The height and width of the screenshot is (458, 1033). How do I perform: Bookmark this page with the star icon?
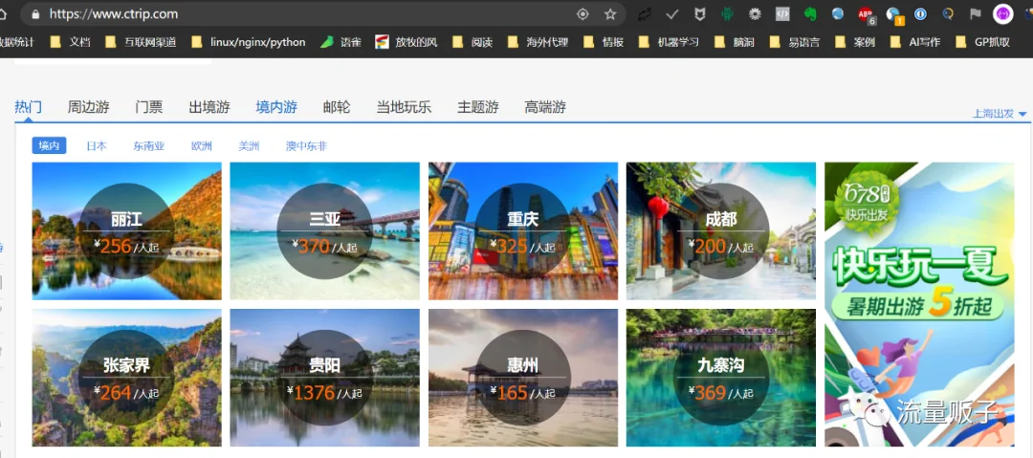[610, 13]
